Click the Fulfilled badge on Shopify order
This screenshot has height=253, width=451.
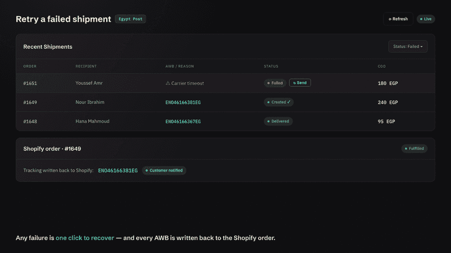[x=415, y=149]
